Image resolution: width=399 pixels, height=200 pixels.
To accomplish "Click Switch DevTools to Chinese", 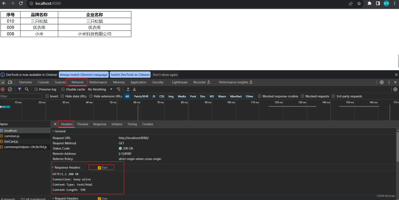I will click(x=130, y=75).
